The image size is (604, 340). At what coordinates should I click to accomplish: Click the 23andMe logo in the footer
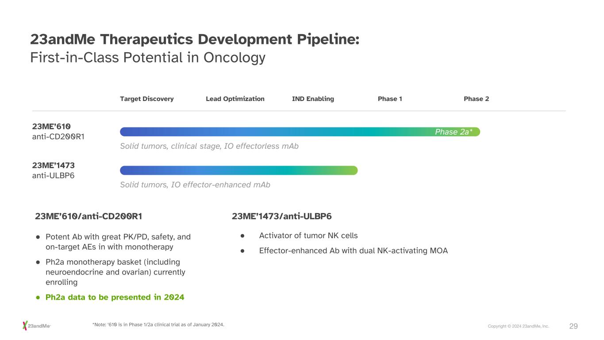37,326
